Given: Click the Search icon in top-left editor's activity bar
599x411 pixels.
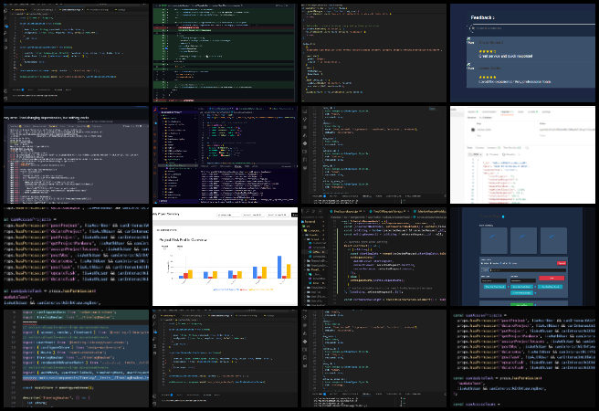Looking at the screenshot, I should [4, 16].
